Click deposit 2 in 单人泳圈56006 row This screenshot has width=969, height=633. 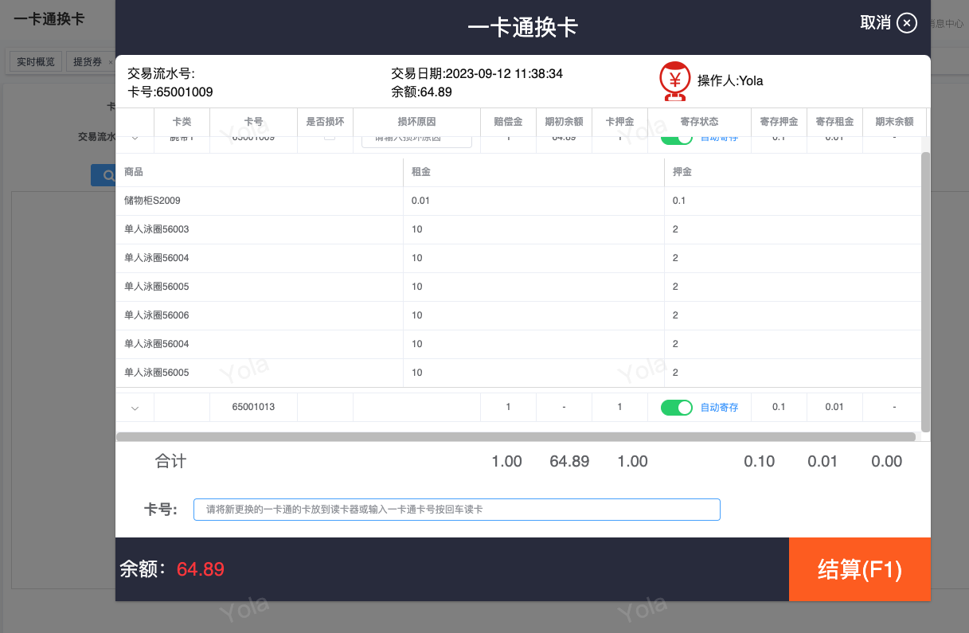tap(675, 315)
